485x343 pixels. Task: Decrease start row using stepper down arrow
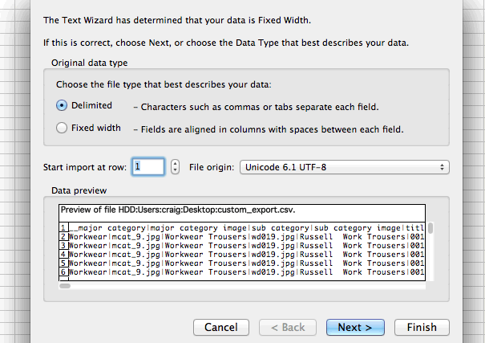coord(175,170)
